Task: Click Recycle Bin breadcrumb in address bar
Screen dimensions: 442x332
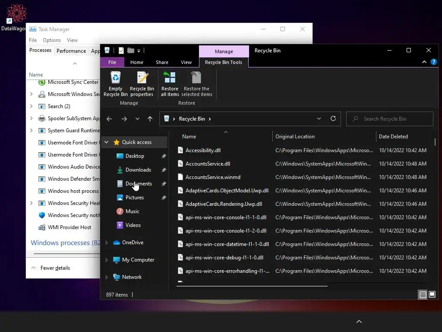Action: coord(192,119)
